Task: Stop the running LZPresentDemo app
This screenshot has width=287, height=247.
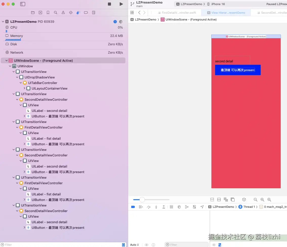Action: 109,4
